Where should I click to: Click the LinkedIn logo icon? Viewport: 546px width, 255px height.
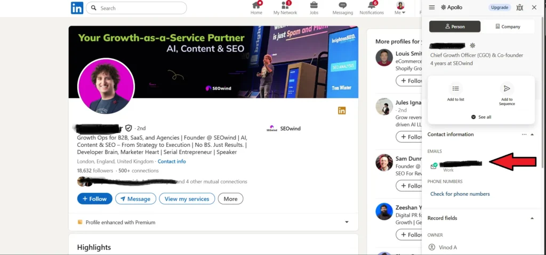tap(77, 7)
